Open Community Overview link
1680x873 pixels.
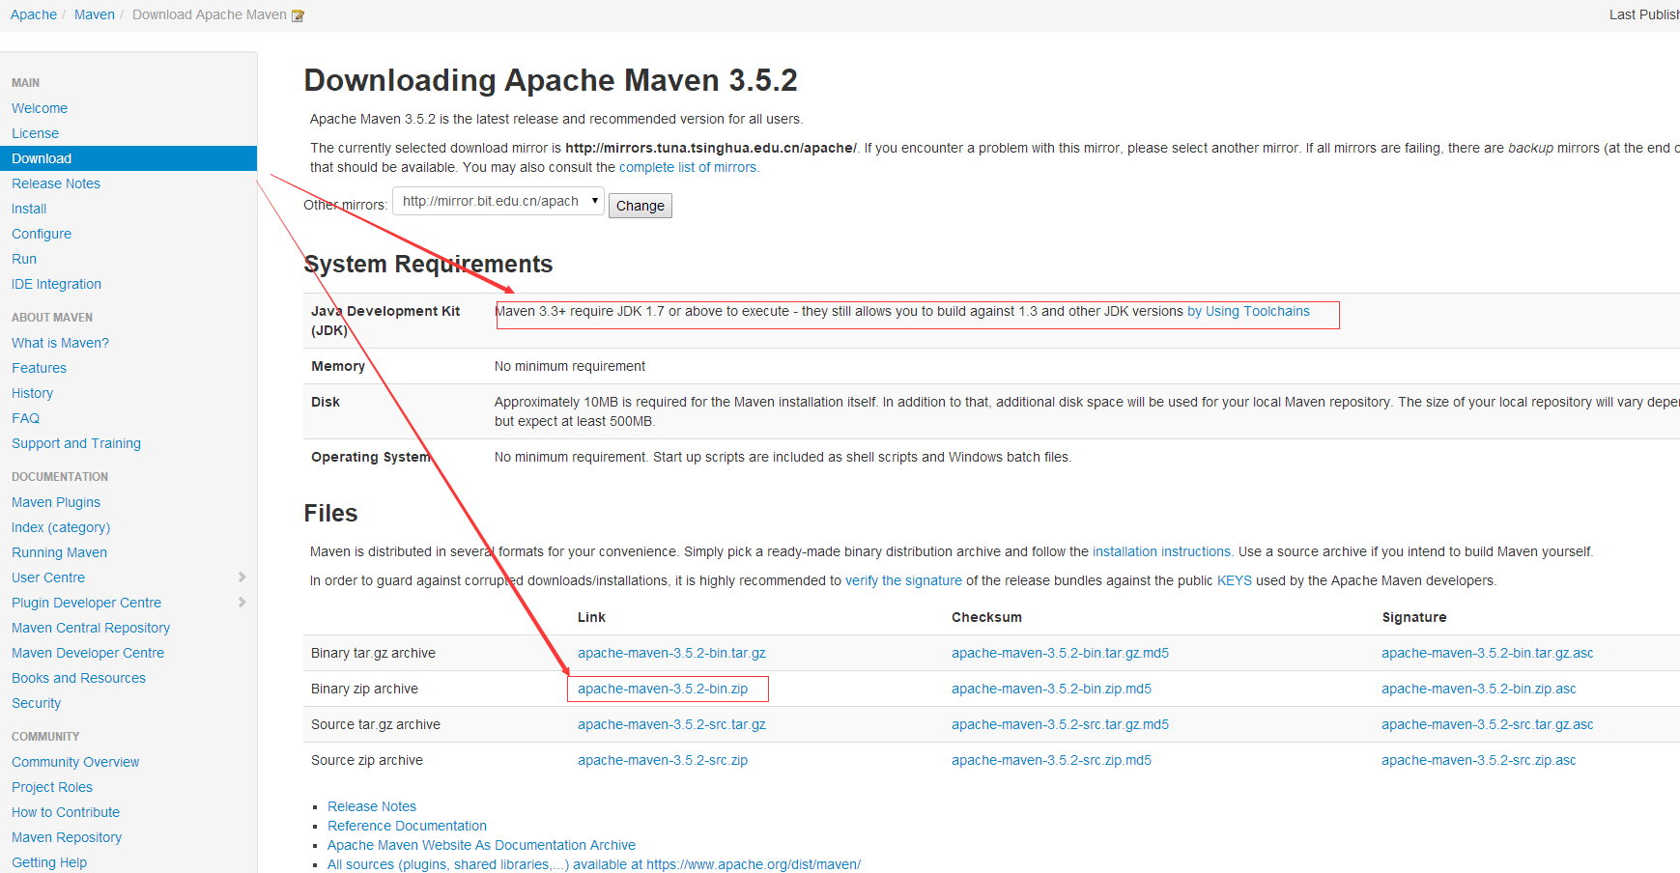tap(75, 762)
